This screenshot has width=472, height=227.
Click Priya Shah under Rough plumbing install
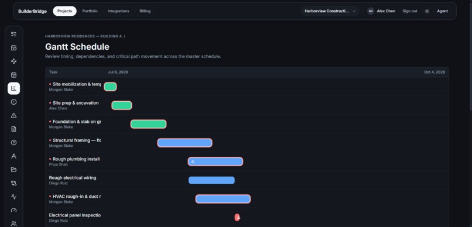click(59, 164)
